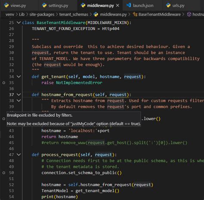Click 'Http404' on line 26
204x200 pixels.
(111, 29)
